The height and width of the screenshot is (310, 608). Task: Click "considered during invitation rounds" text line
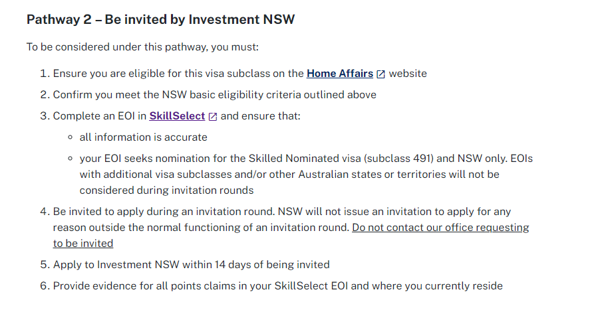166,191
